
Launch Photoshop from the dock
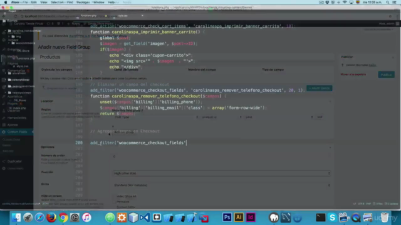[227, 217]
